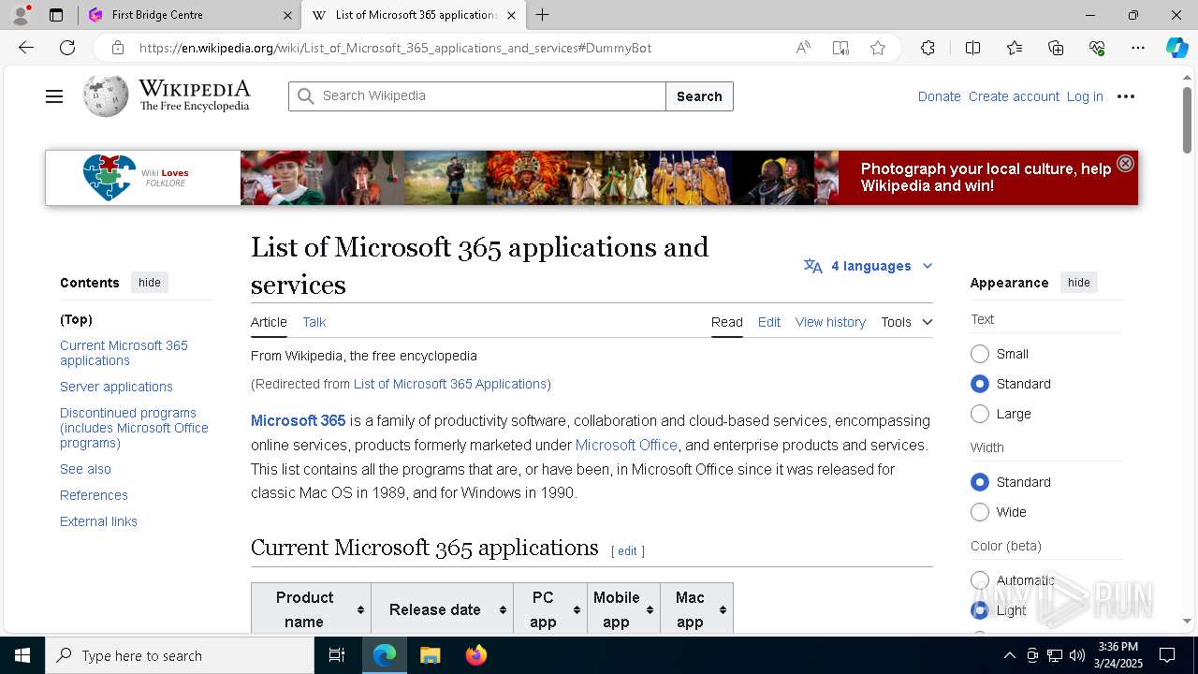Click the Donate link
Screen dimensions: 1198x674
[939, 96]
